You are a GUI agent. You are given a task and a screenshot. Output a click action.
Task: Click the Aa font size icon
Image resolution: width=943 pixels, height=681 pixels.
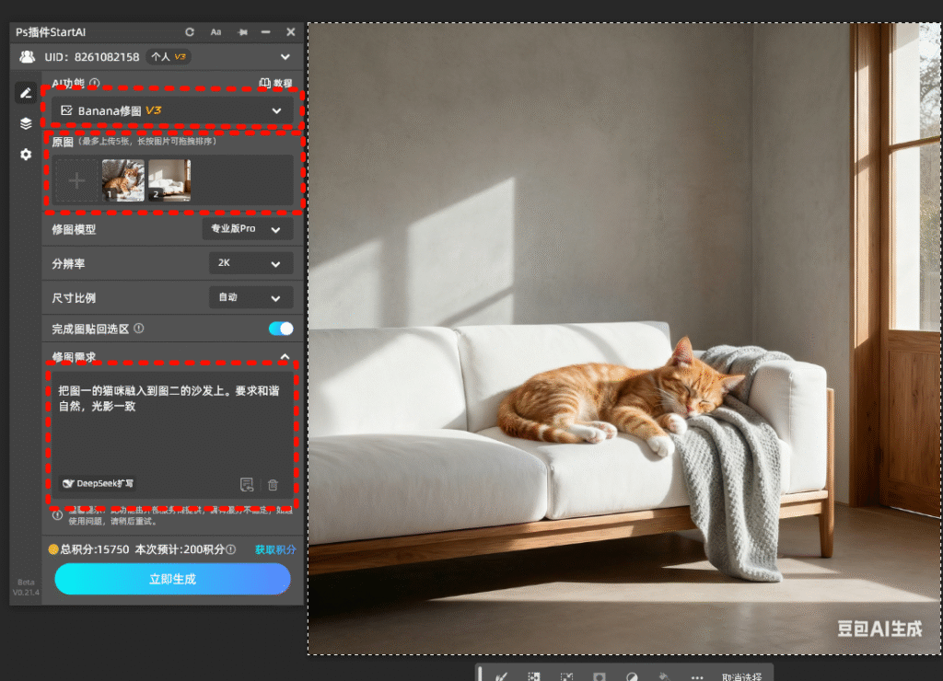(216, 32)
